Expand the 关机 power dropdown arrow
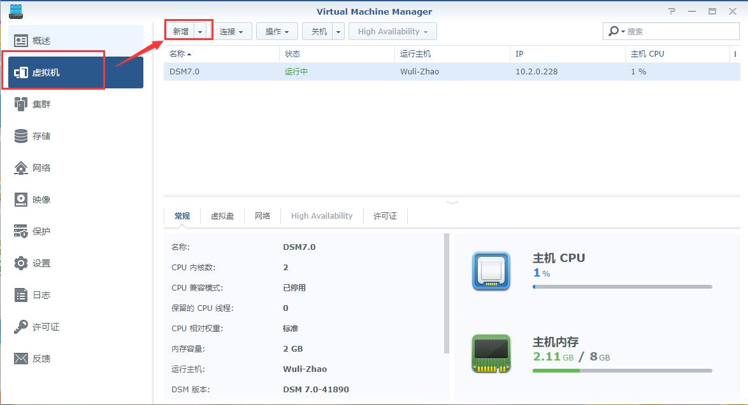 (x=338, y=31)
